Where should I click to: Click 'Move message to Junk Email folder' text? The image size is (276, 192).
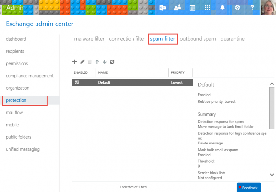point(226,127)
